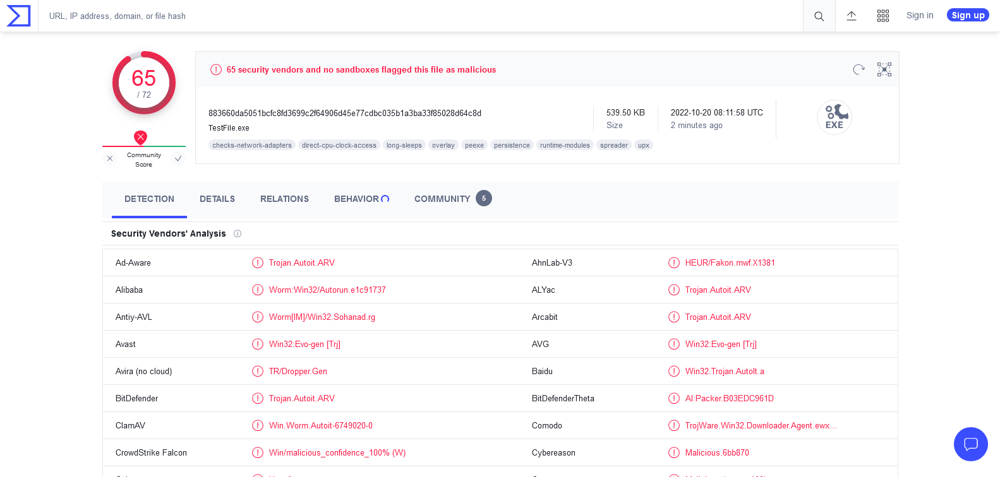
Task: Click the alert icon for Baidu detection
Action: [674, 371]
